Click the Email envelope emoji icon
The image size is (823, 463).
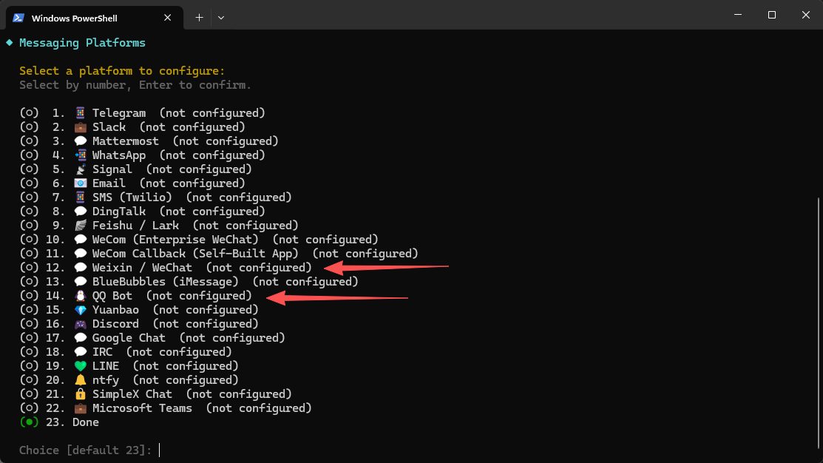point(81,183)
